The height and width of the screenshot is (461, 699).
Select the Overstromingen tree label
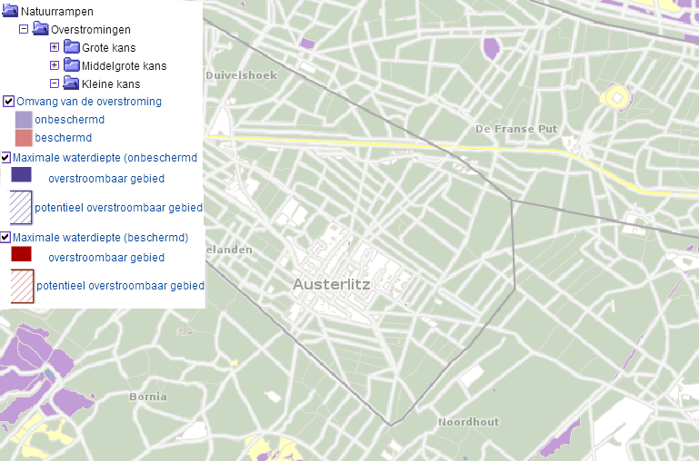(91, 30)
